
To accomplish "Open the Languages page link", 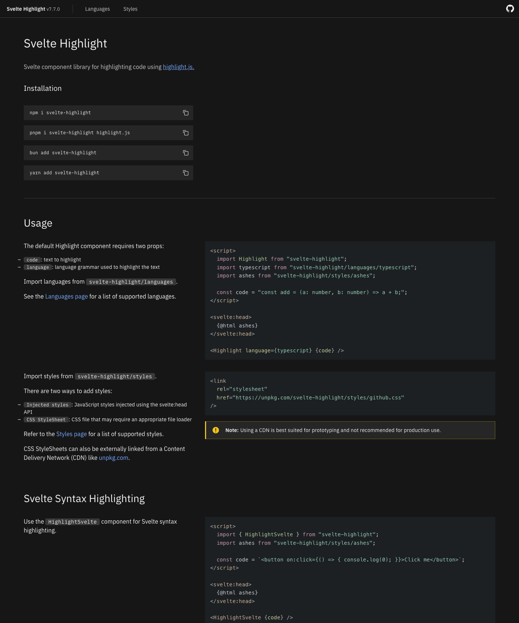I will click(66, 296).
